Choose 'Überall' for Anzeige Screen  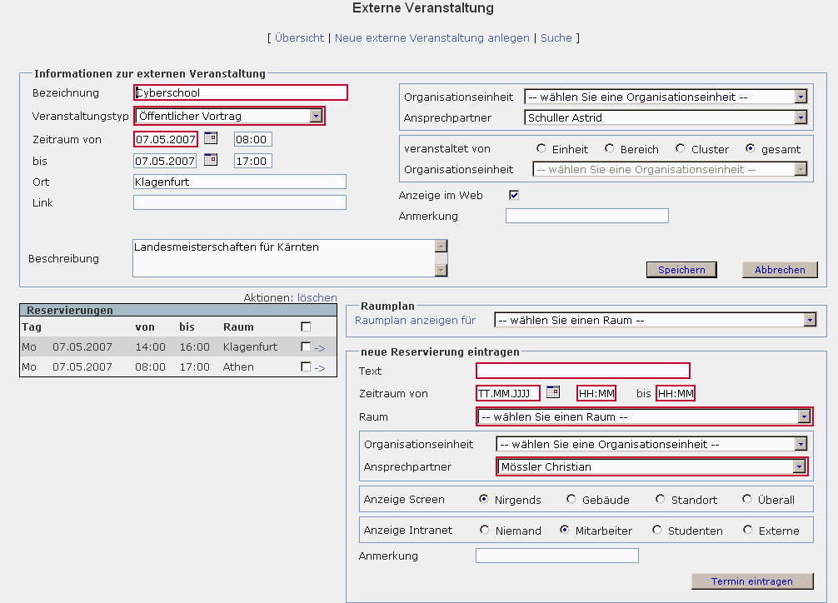pos(747,499)
